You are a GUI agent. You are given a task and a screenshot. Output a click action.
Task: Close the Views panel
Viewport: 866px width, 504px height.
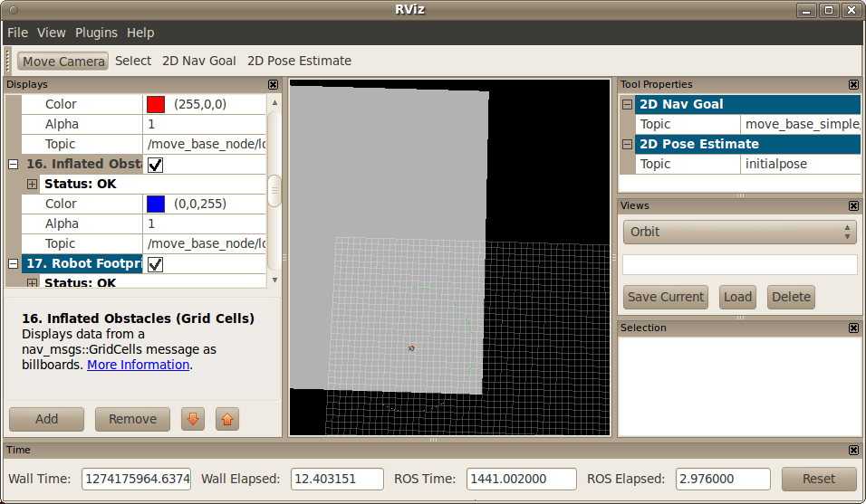click(x=853, y=205)
